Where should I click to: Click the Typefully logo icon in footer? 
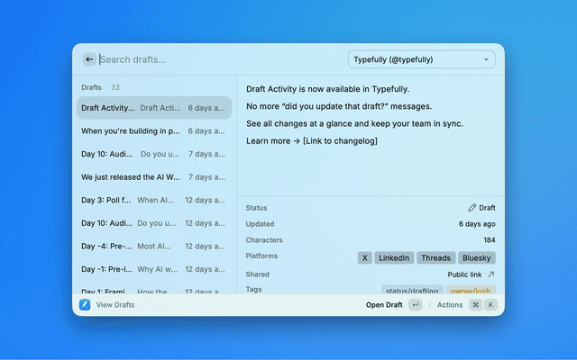[x=85, y=305]
